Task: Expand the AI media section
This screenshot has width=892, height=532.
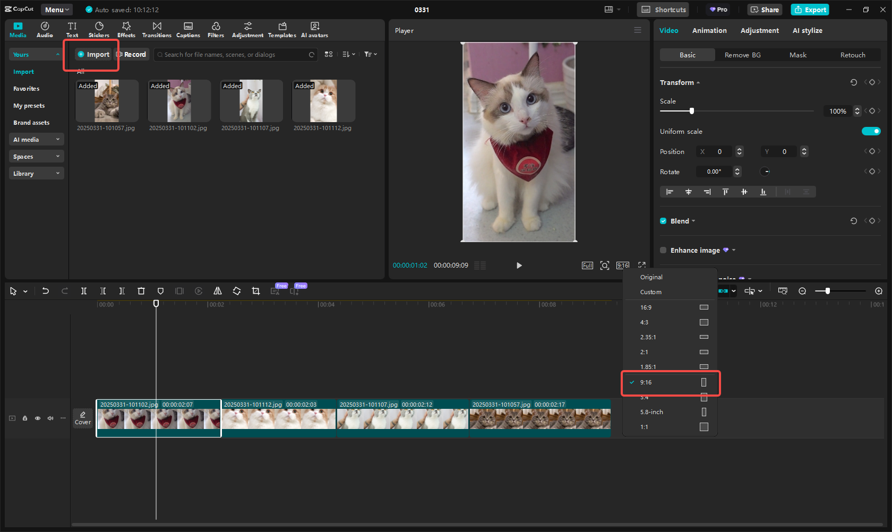Action: pos(36,140)
